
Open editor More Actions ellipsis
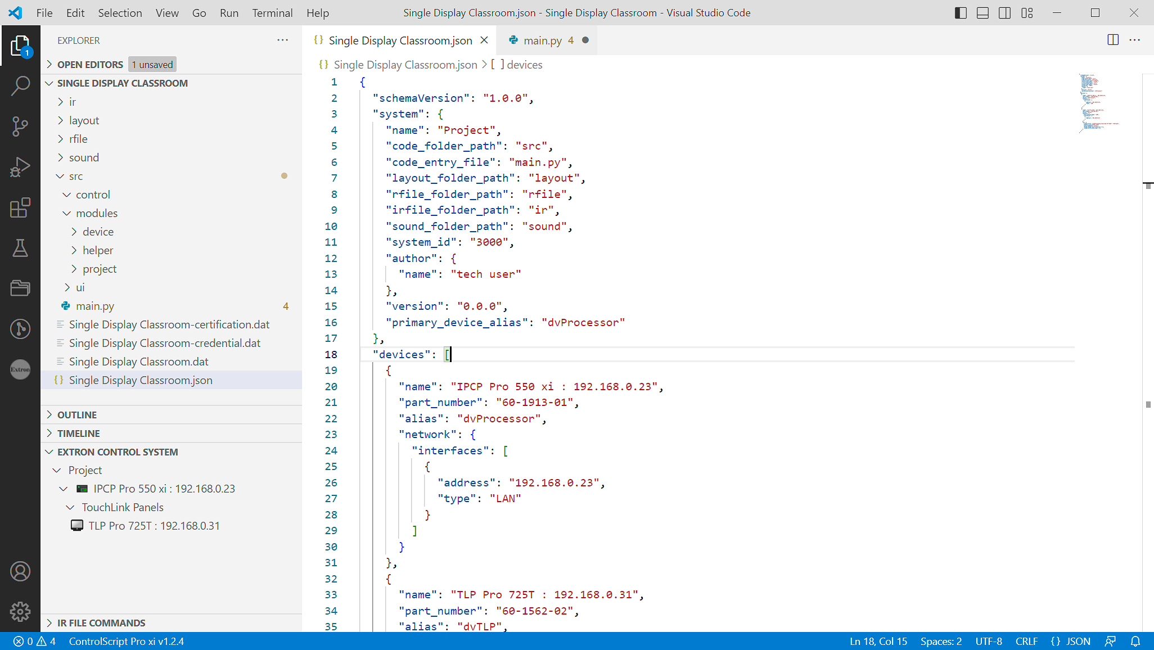1135,40
